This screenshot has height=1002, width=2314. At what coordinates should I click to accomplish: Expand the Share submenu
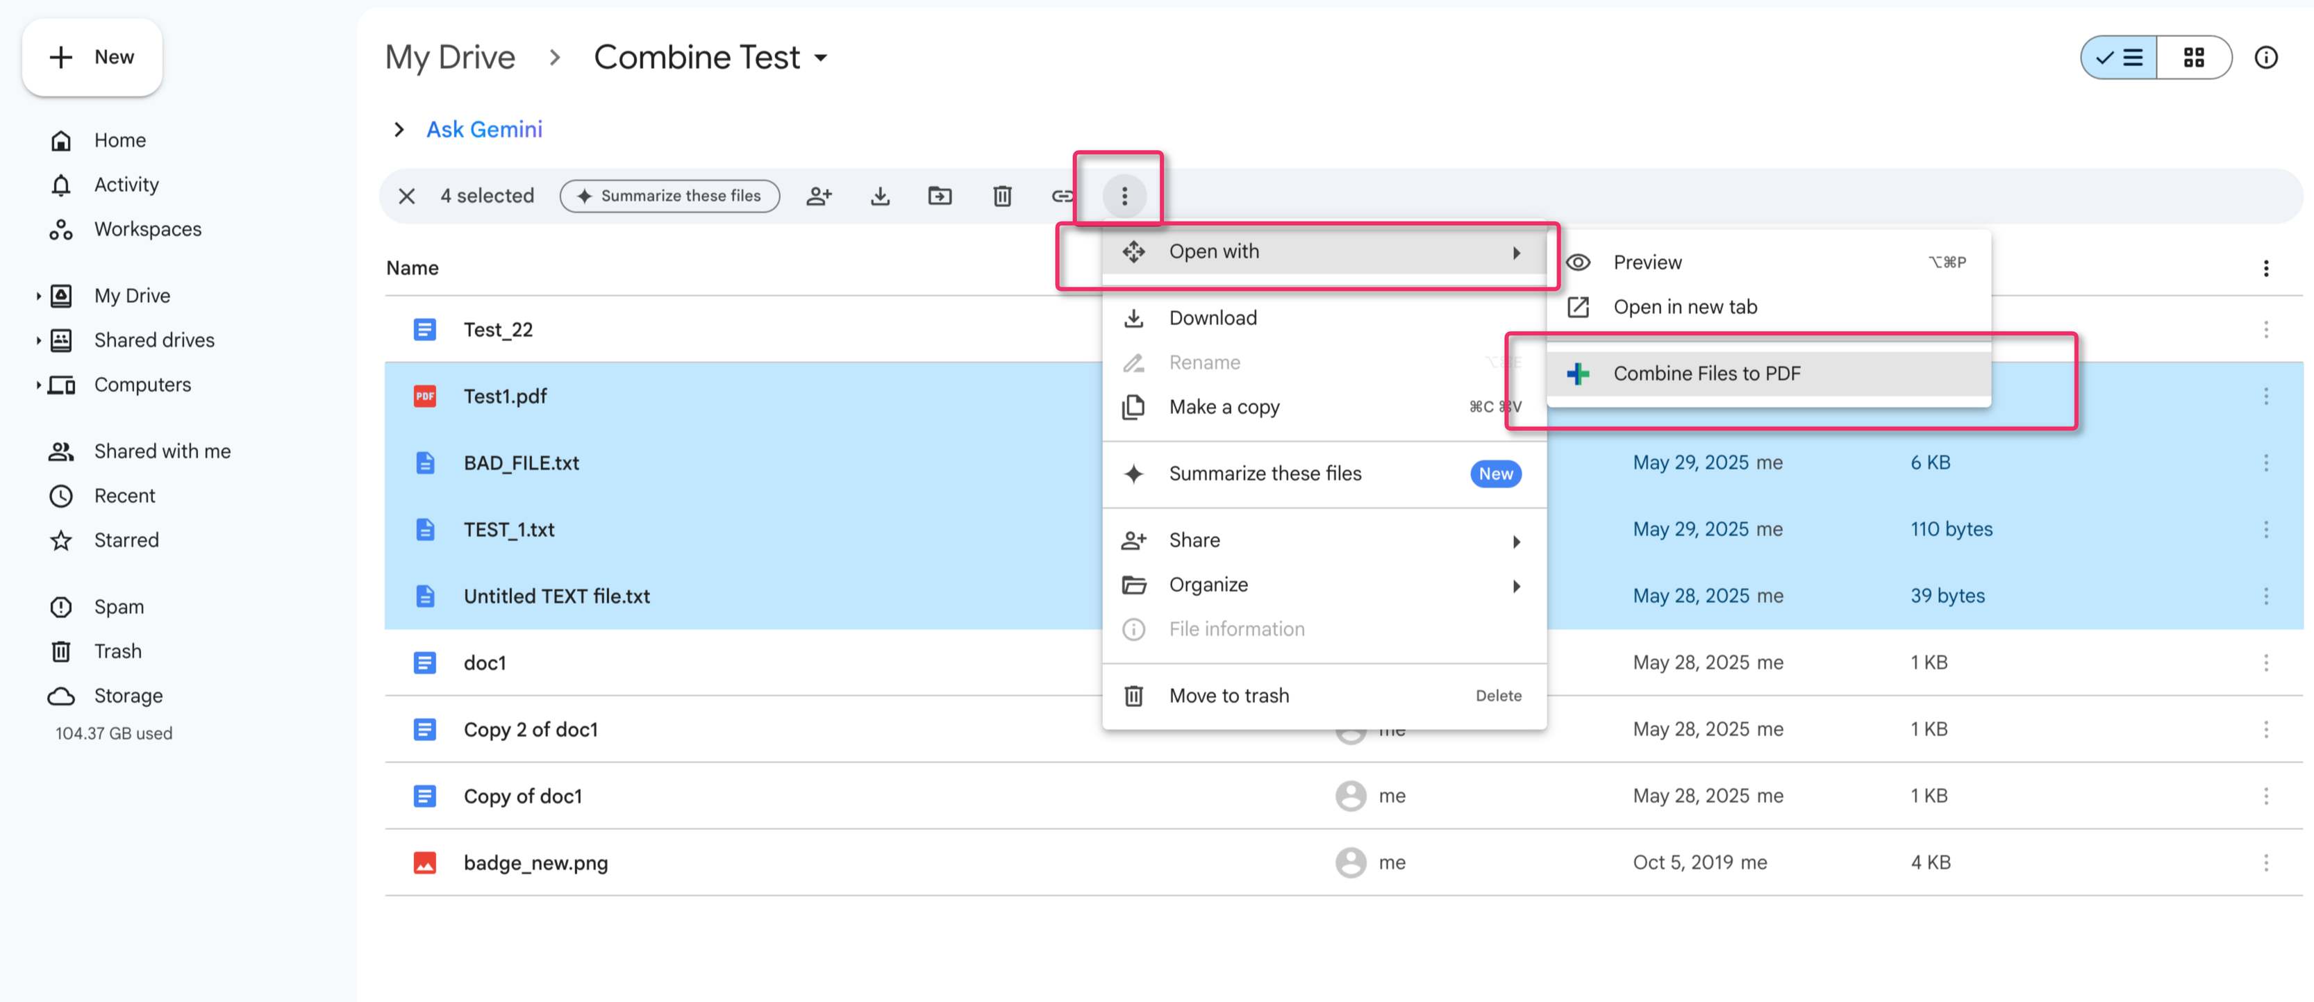(x=1324, y=540)
